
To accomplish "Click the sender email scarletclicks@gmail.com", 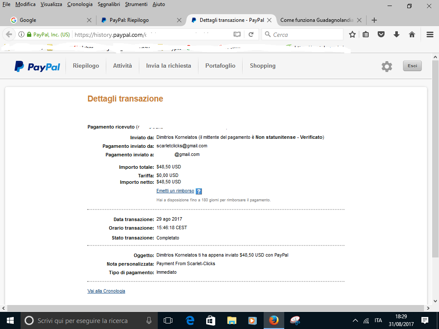I will [182, 146].
